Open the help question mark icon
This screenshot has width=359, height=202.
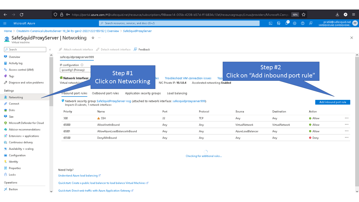point(303,23)
